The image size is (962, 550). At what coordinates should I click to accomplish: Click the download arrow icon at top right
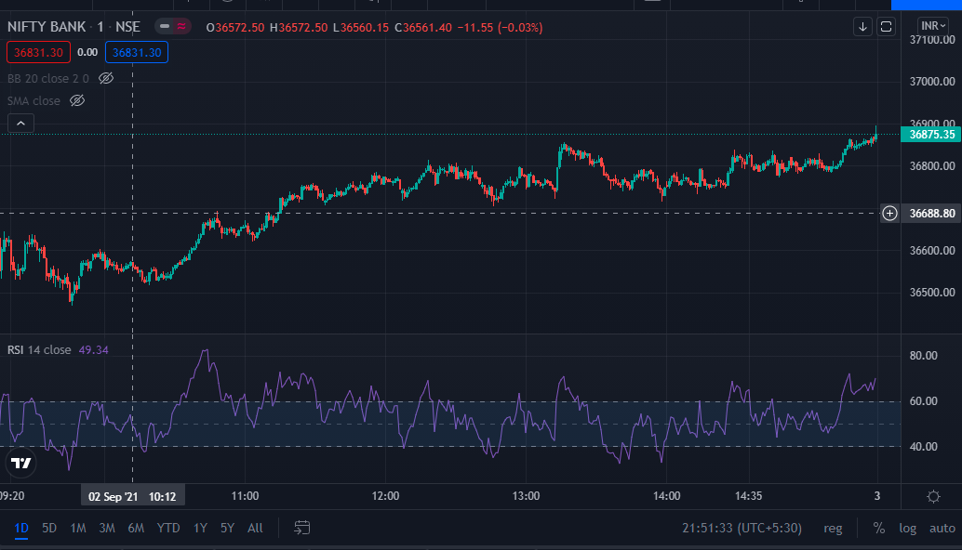pyautogui.click(x=862, y=26)
